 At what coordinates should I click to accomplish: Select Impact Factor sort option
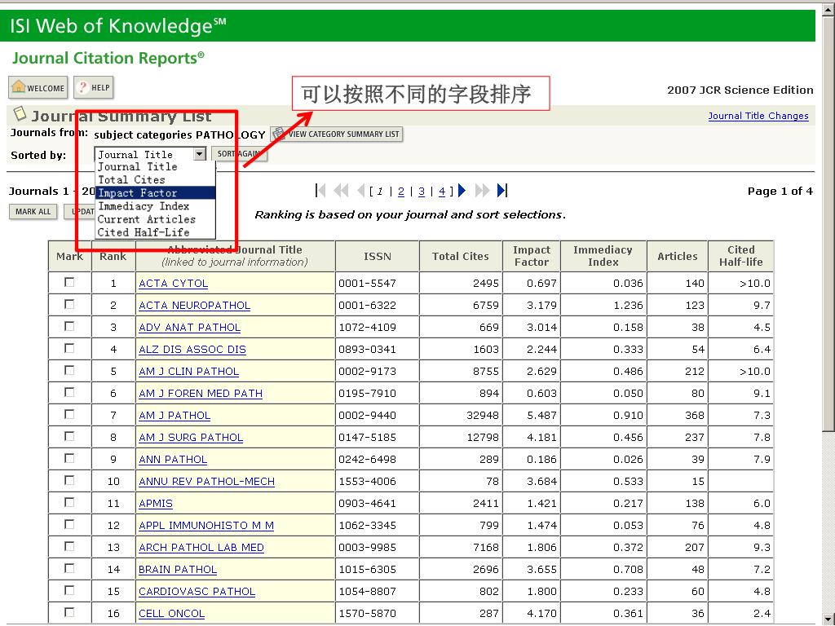click(155, 192)
